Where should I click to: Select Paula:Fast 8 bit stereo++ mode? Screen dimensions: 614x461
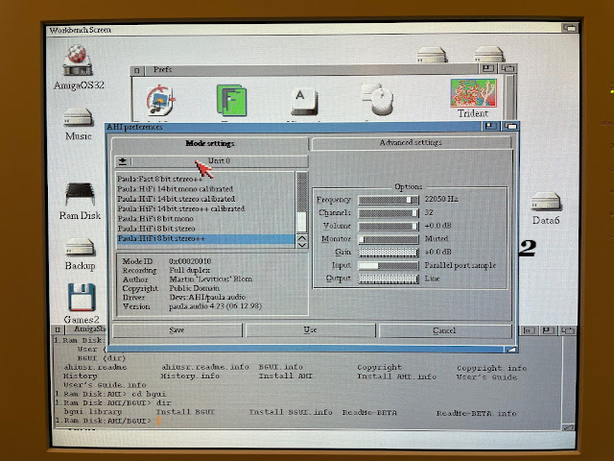point(205,180)
